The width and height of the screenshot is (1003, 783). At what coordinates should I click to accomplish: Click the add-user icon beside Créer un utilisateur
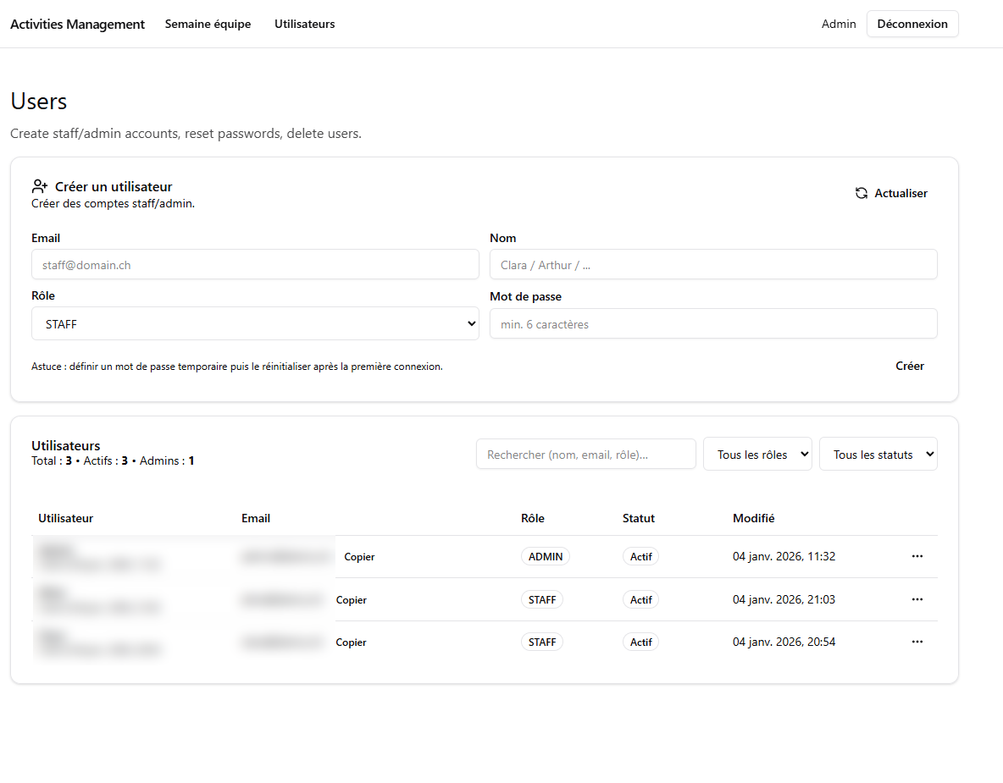tap(39, 186)
